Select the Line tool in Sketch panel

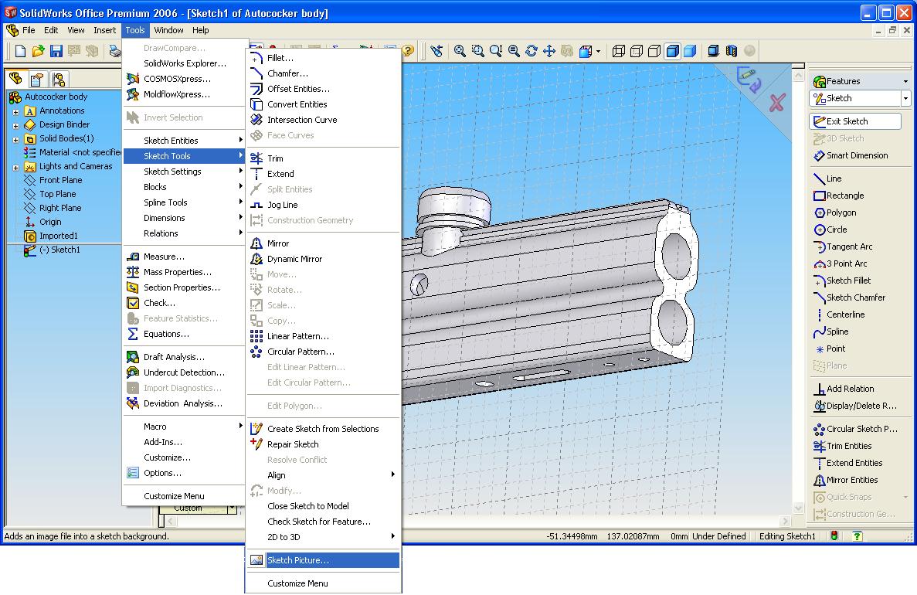pyautogui.click(x=827, y=178)
